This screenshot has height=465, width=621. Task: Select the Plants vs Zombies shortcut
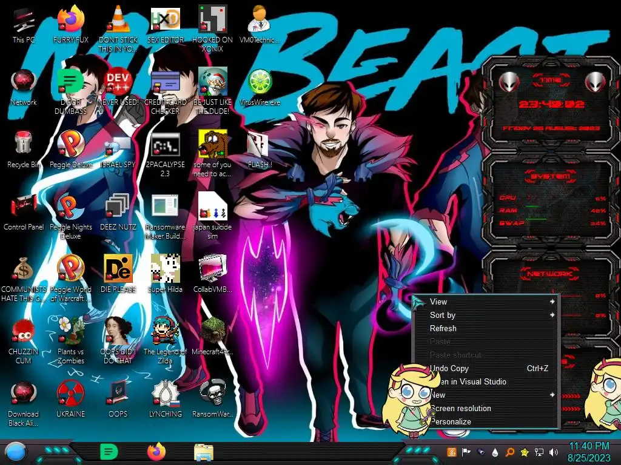[70, 341]
